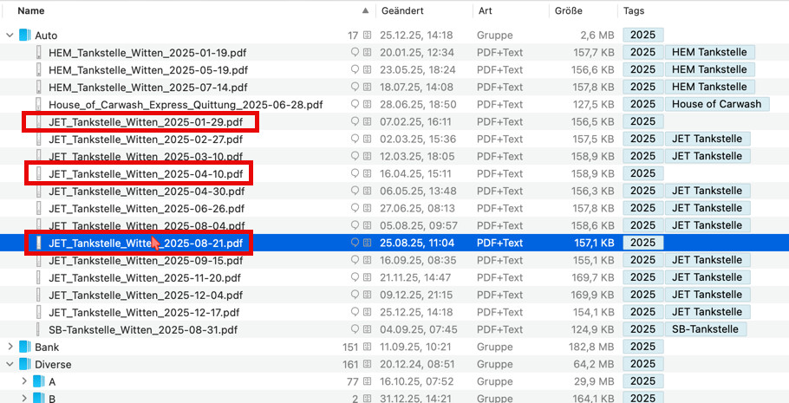789x403 pixels.
Task: Click the PDF icon of JET_Tankstelle_Witten_2025-12-17.pdf
Action: click(x=39, y=312)
